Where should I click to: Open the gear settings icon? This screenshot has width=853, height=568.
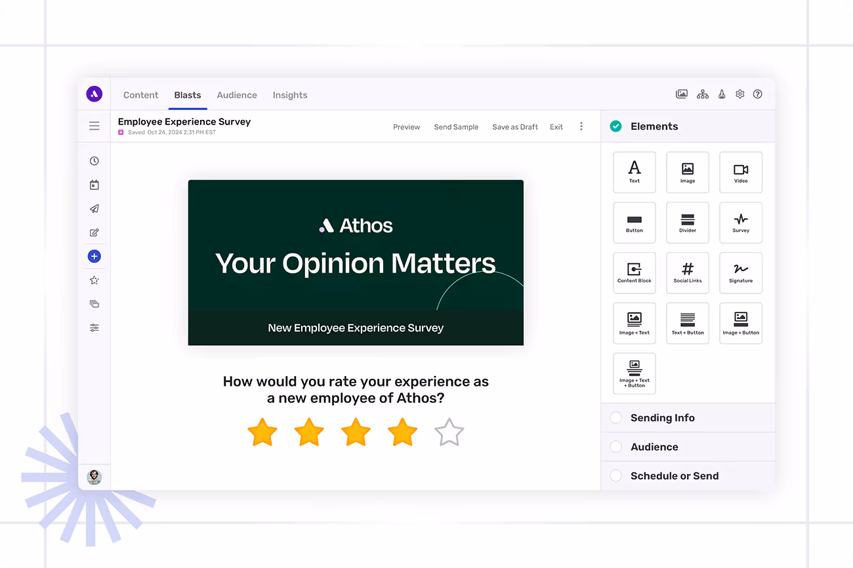click(740, 94)
